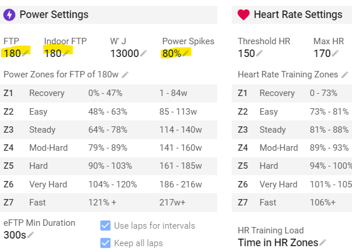This screenshot has width=352, height=252.
Task: Click the Z5 Hard power zone row
Action: (x=109, y=166)
